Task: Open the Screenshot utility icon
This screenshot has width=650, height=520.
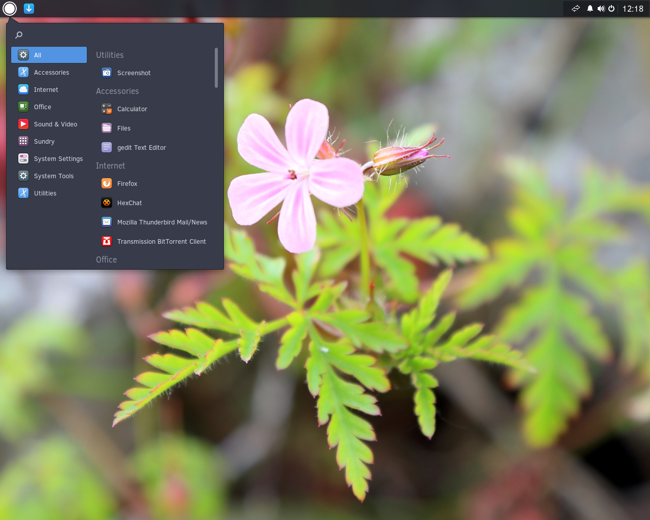Action: 107,73
